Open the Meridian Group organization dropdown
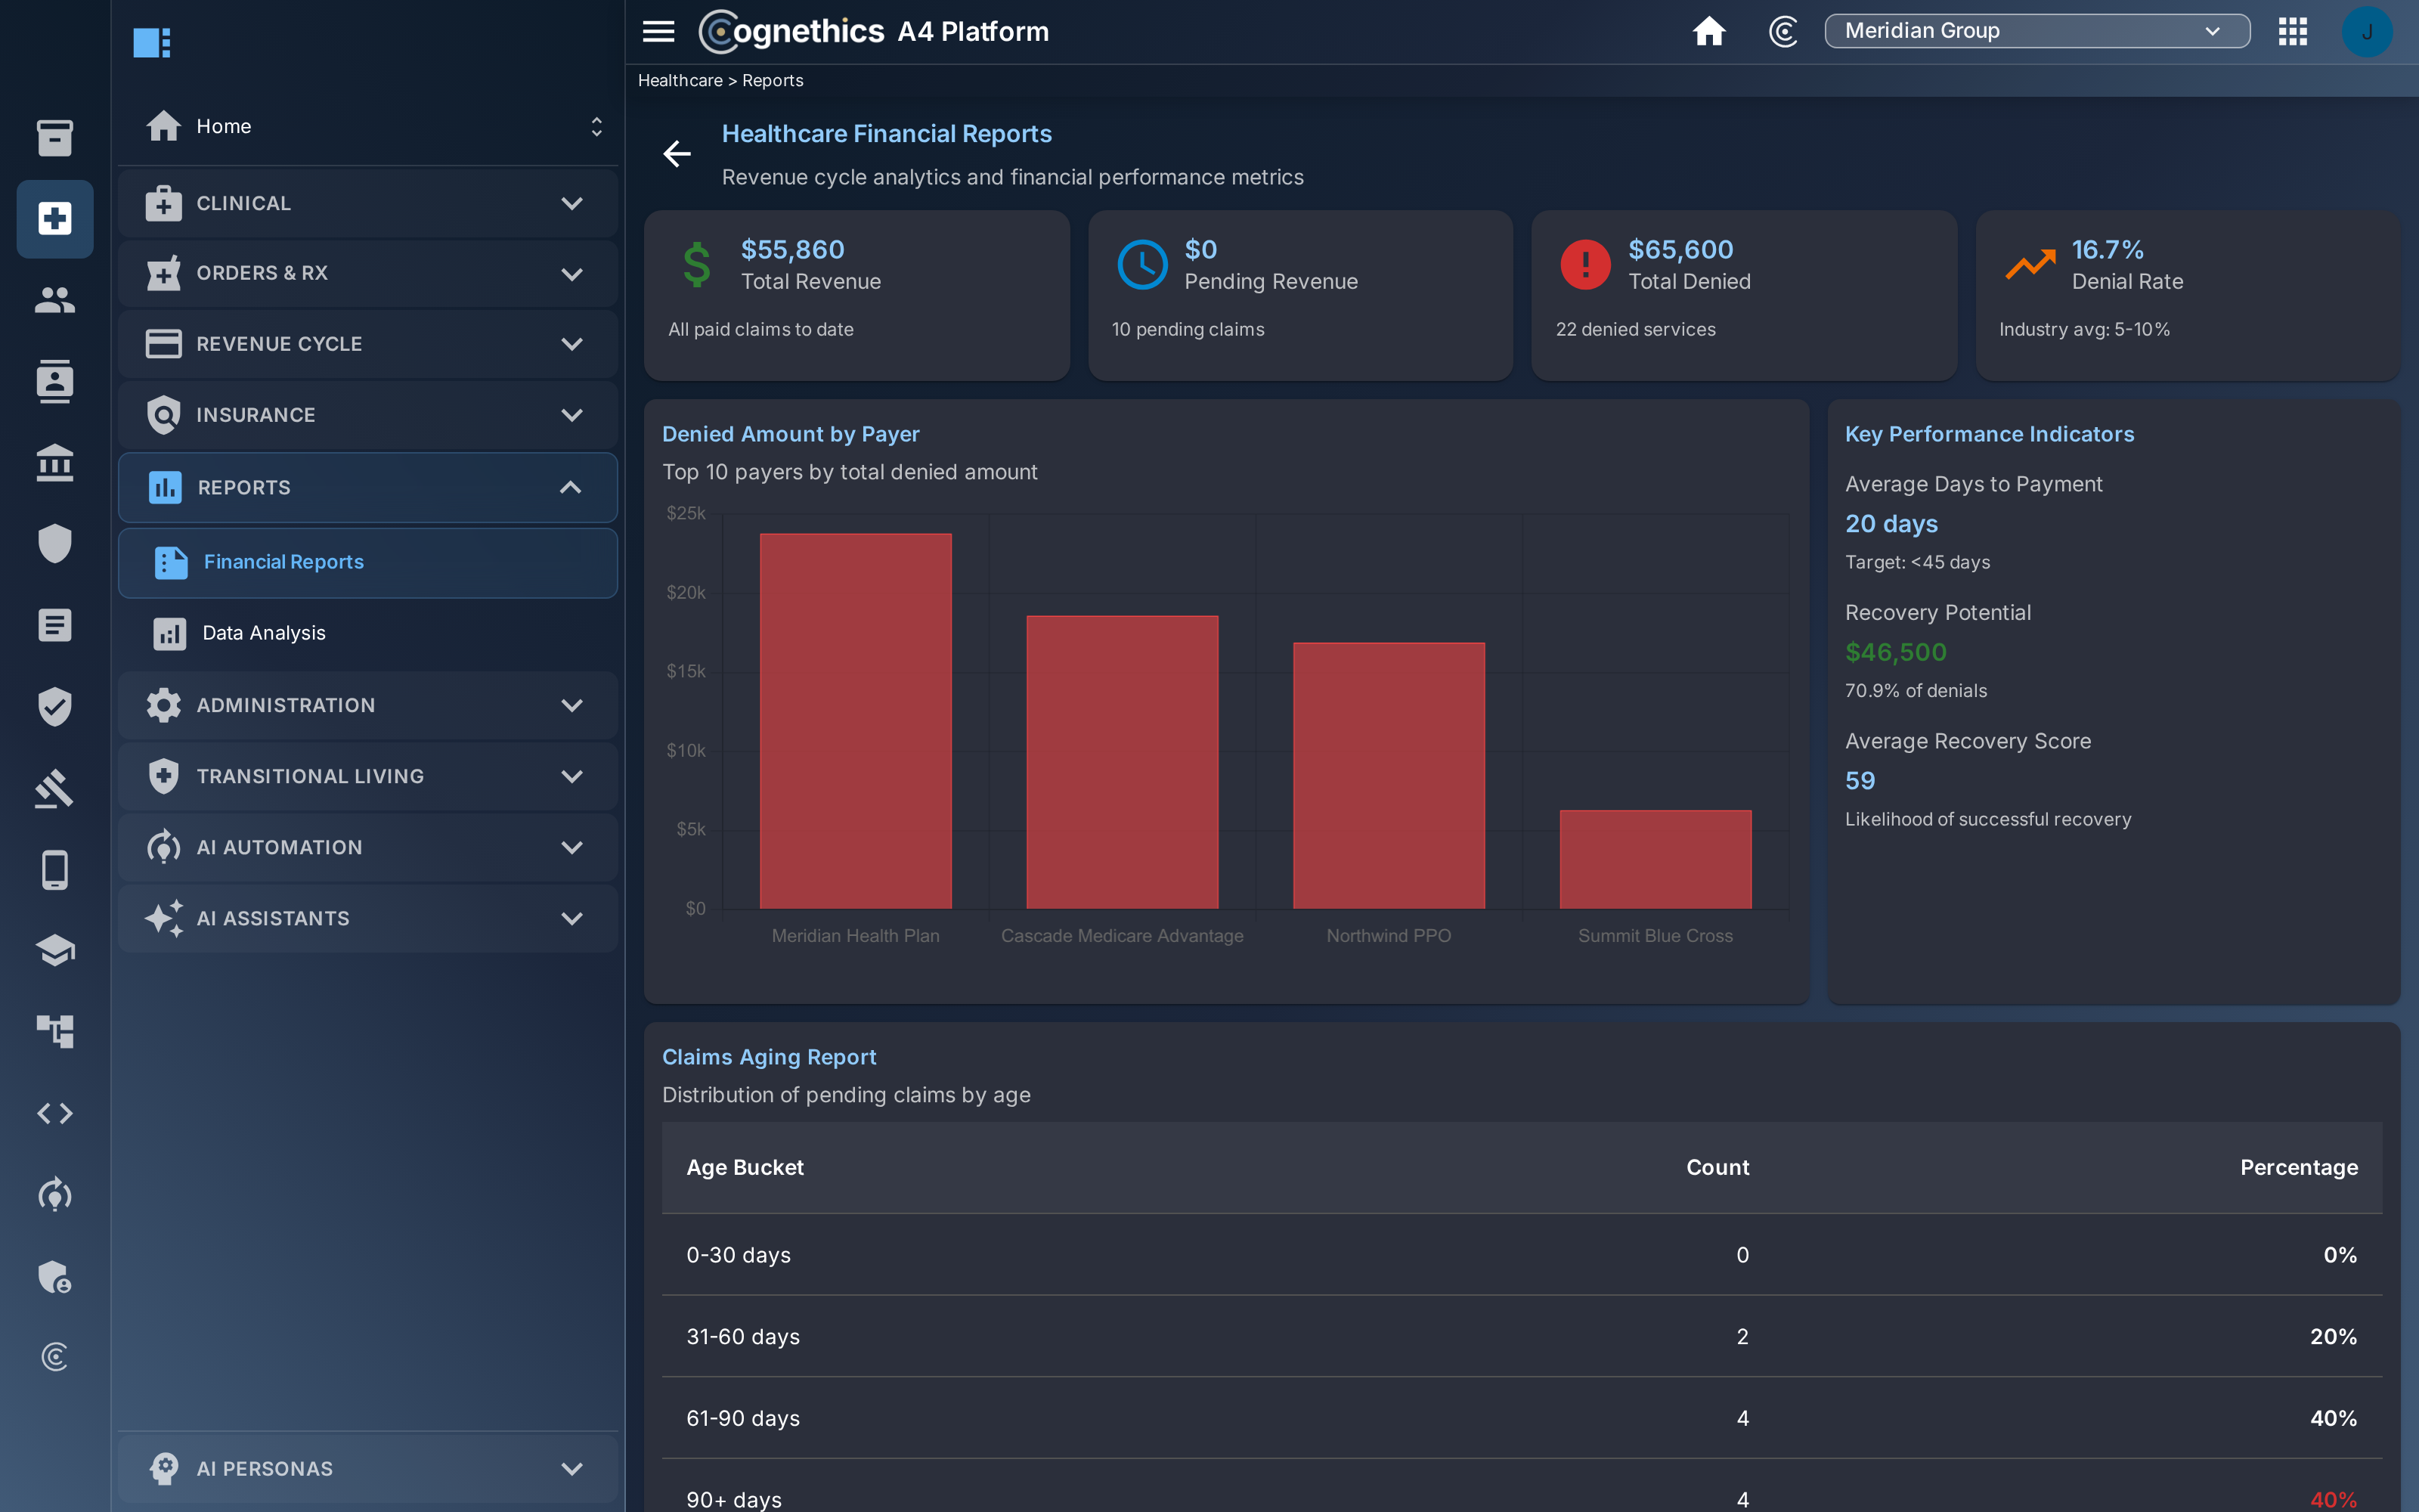 pyautogui.click(x=2036, y=31)
